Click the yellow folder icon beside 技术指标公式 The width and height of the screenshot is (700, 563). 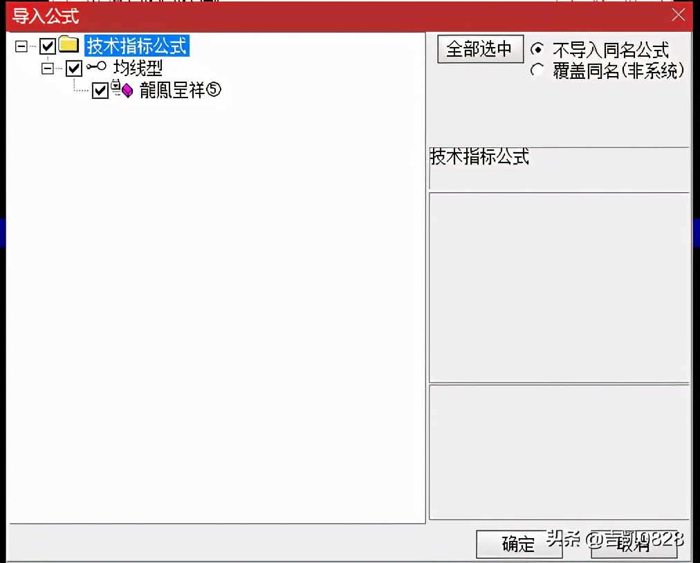69,46
